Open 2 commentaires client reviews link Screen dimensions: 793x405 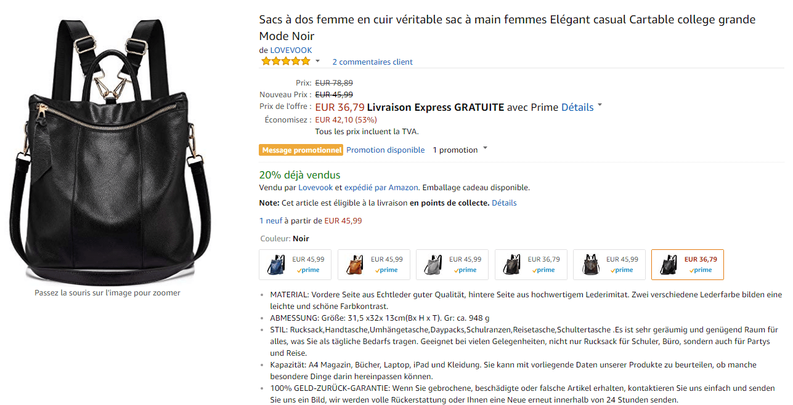click(x=372, y=62)
